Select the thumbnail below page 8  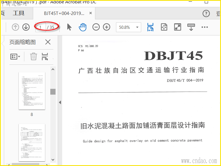32,142
